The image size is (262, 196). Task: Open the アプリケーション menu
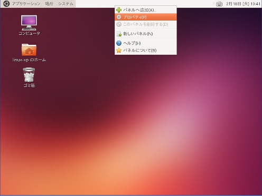26,4
